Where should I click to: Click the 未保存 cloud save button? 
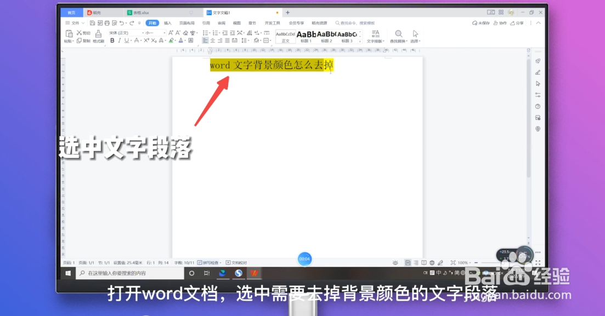click(480, 23)
